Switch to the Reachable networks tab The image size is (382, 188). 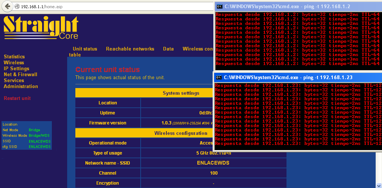(130, 49)
